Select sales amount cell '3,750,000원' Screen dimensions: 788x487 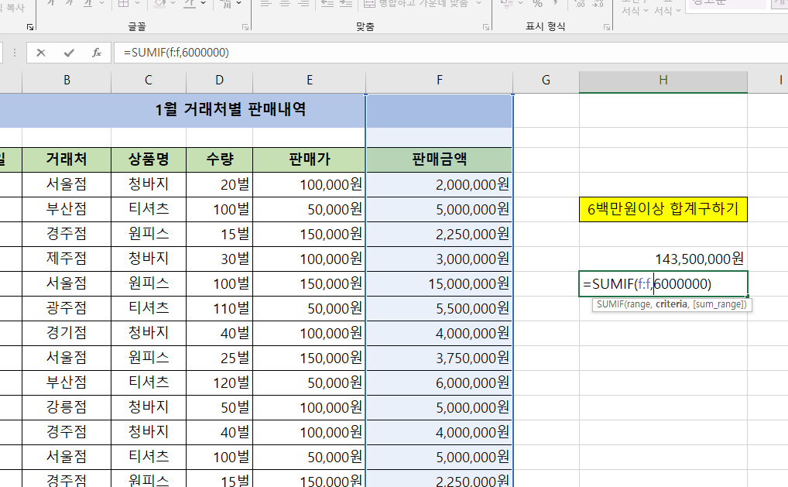point(439,358)
